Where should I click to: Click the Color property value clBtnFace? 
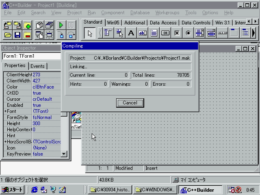pyautogui.click(x=46, y=87)
